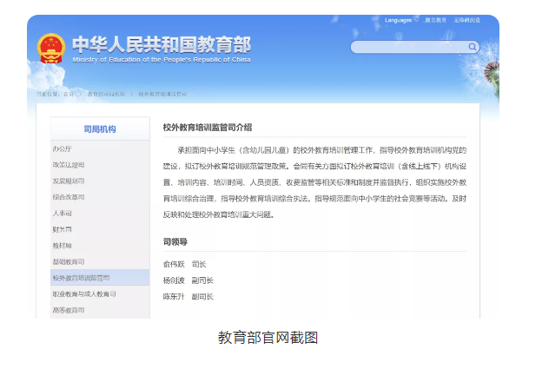Open 综合改革司 from the department list
The width and height of the screenshot is (542, 389).
(69, 197)
